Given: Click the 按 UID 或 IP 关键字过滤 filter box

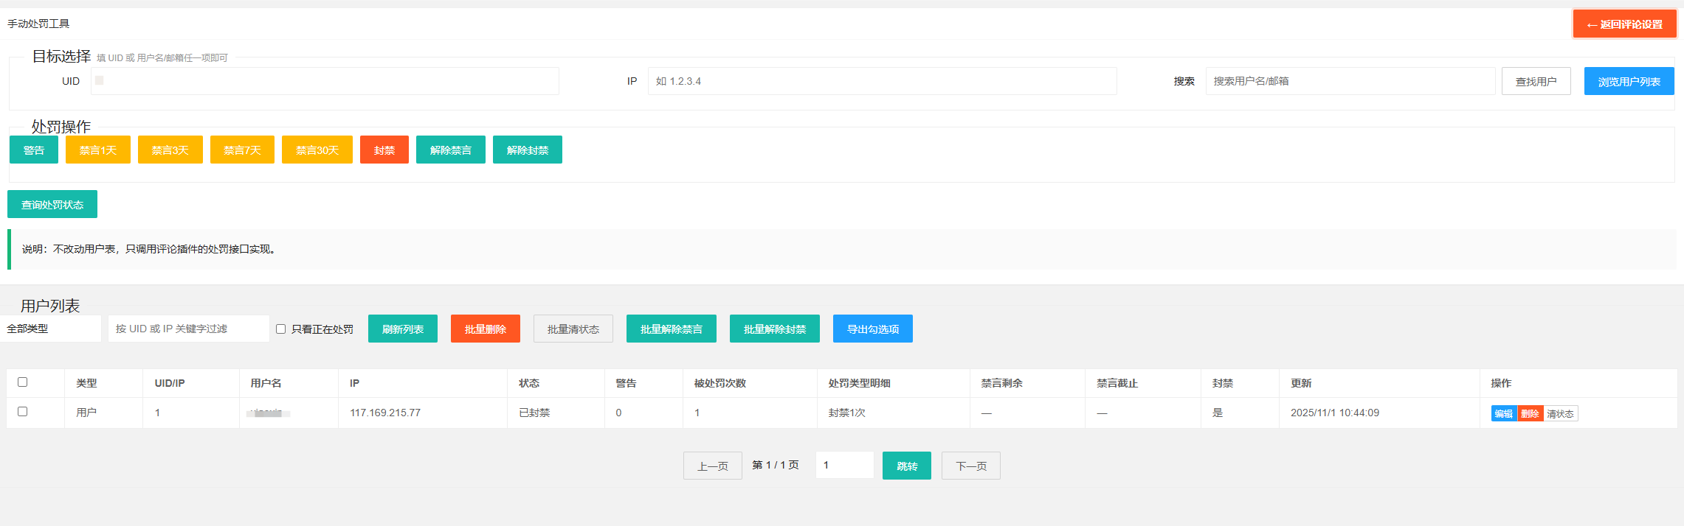Looking at the screenshot, I should [x=188, y=329].
